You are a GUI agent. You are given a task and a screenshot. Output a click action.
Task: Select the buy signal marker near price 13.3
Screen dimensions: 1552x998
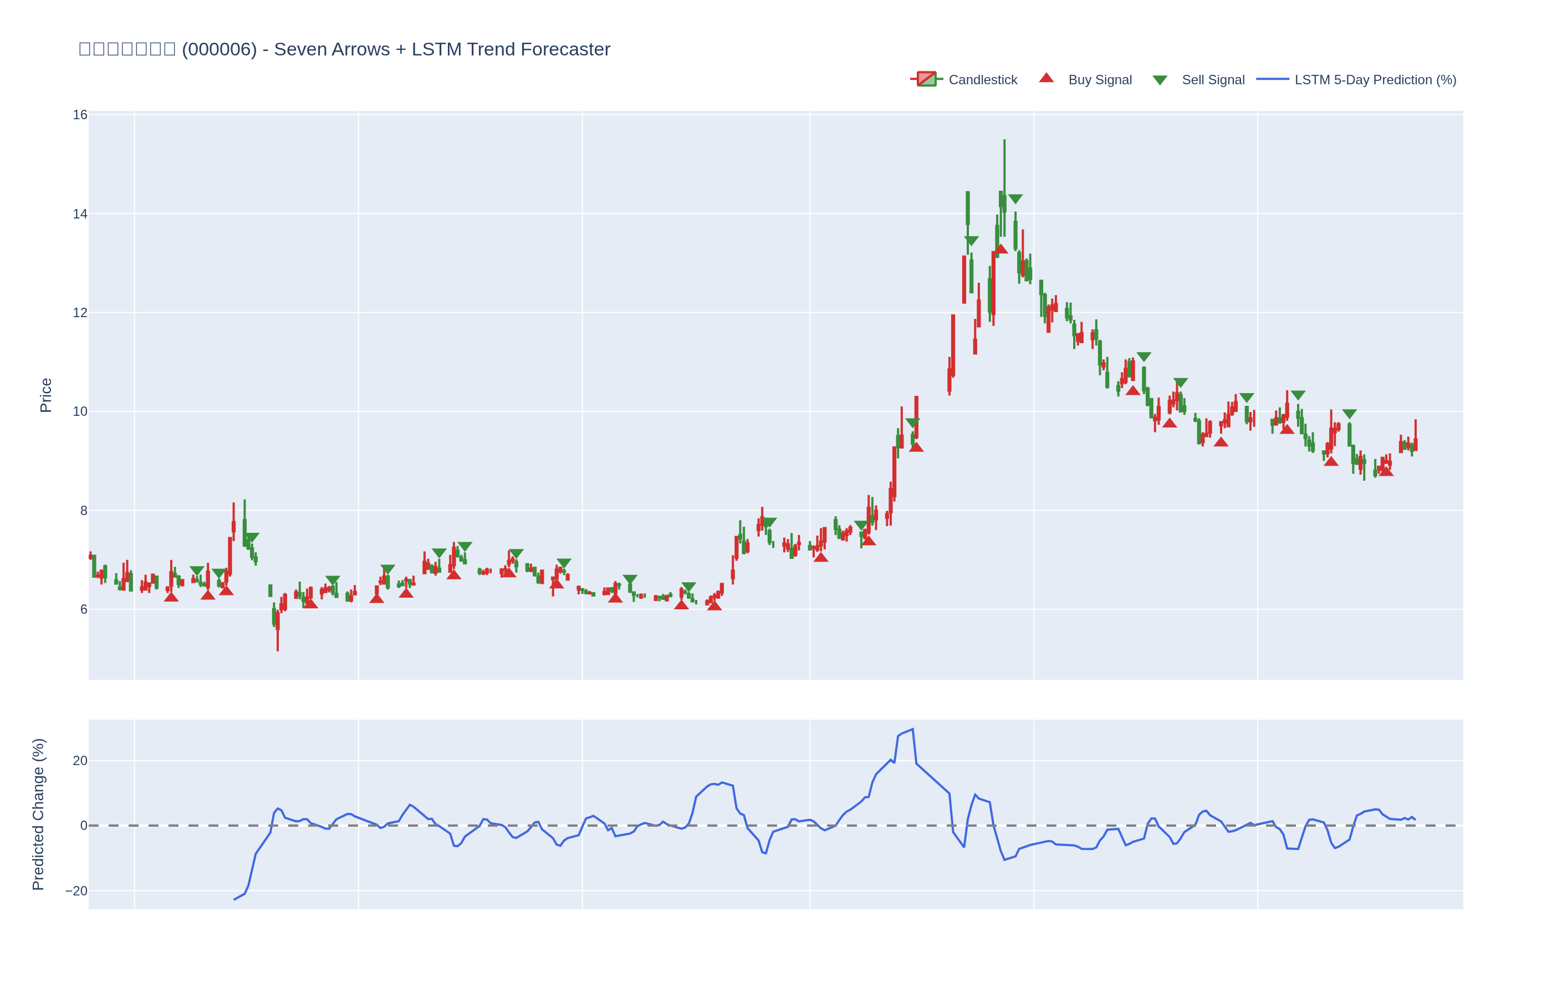pos(1001,249)
